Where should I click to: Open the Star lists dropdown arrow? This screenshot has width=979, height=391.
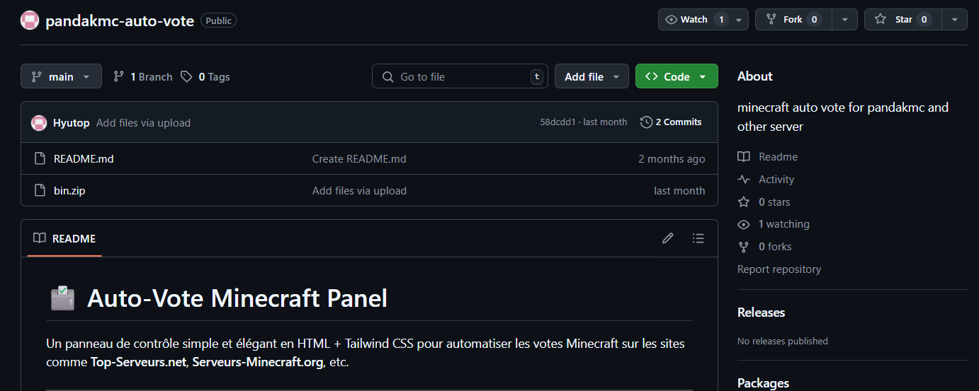click(954, 20)
